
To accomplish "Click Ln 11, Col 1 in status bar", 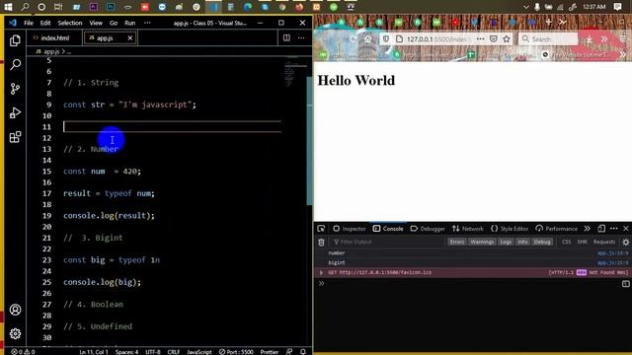I will [x=94, y=352].
